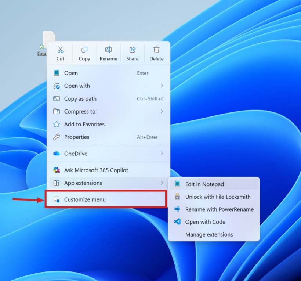Expand the Open with submenu arrow
The height and width of the screenshot is (281, 301).
point(162,86)
